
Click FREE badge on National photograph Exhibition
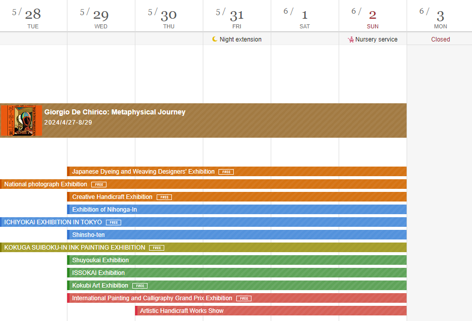(99, 184)
